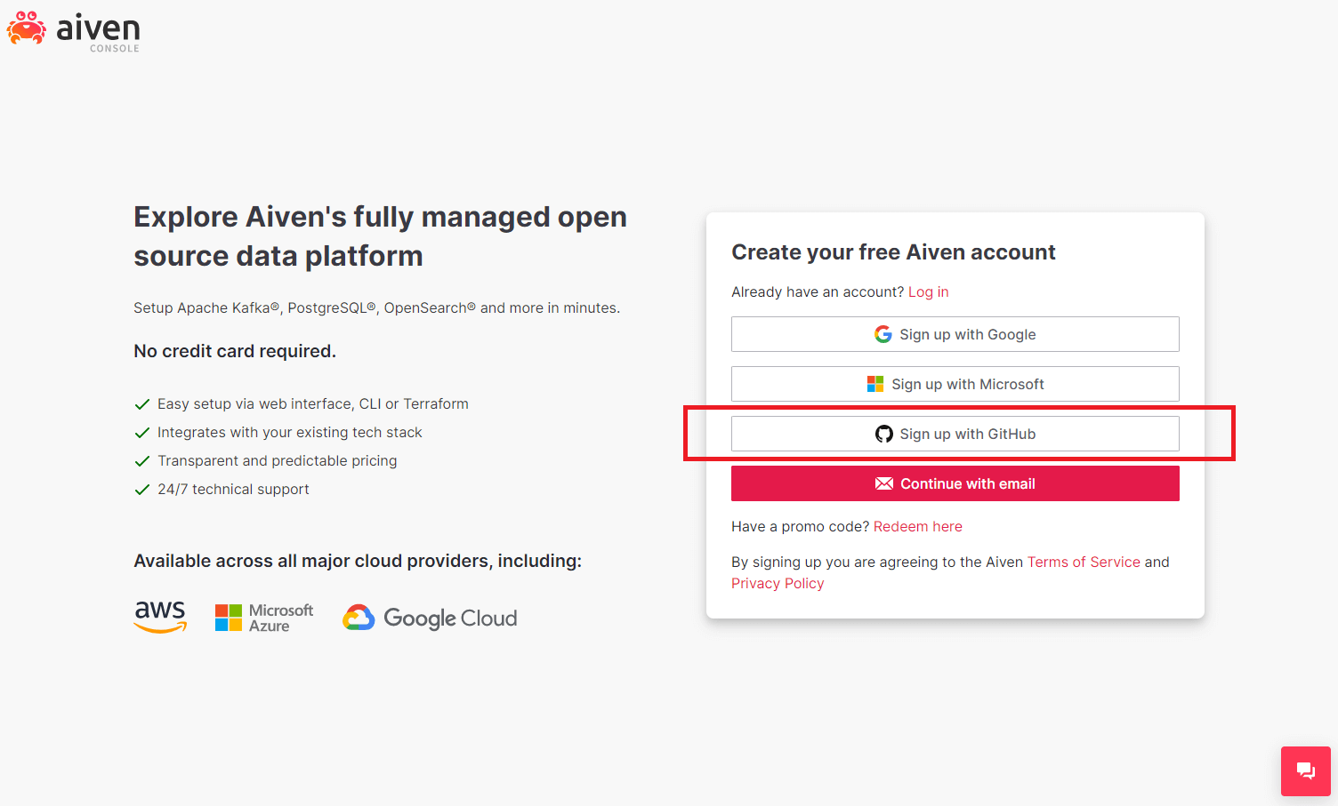Screen dimensions: 1338x806
Task: Open the Terms of Service link
Action: (x=1084, y=562)
